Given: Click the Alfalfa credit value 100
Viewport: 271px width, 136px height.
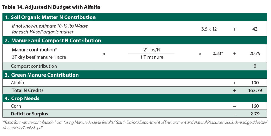Looking at the screenshot, I should (x=255, y=83).
